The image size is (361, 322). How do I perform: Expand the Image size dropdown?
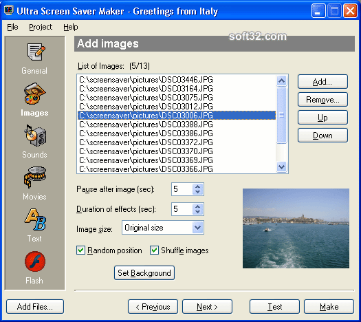pyautogui.click(x=198, y=228)
